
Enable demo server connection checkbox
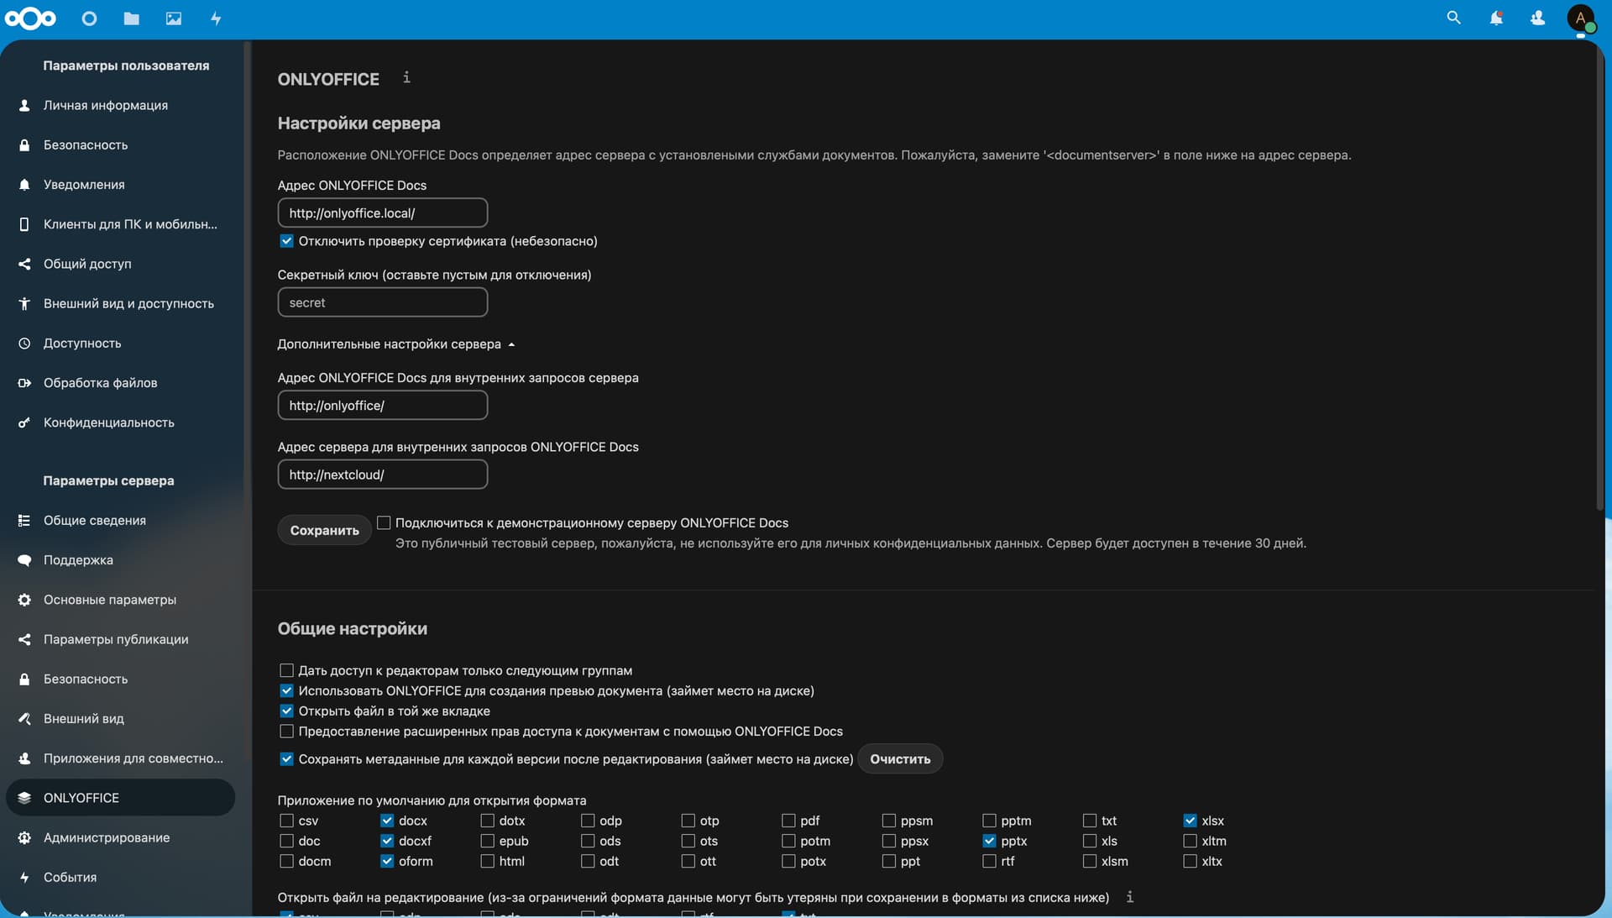tap(384, 522)
